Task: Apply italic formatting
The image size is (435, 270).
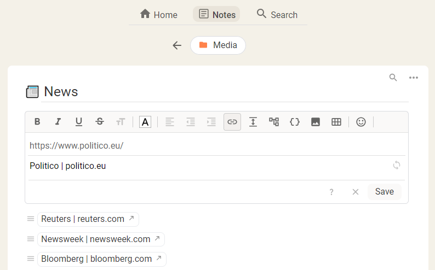Action: [58, 122]
